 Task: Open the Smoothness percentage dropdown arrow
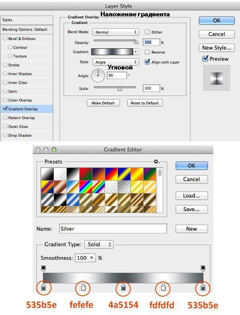(x=92, y=258)
